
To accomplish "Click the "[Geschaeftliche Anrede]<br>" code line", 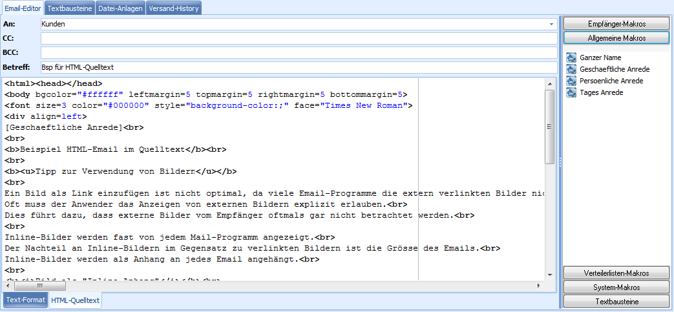I will pos(74,127).
